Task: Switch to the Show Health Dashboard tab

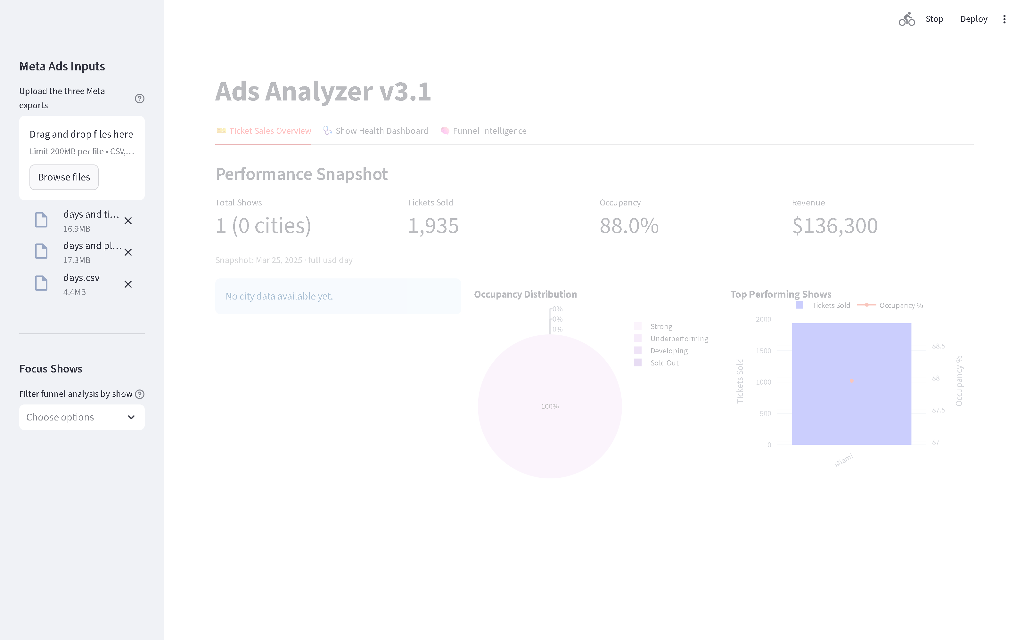Action: point(375,131)
